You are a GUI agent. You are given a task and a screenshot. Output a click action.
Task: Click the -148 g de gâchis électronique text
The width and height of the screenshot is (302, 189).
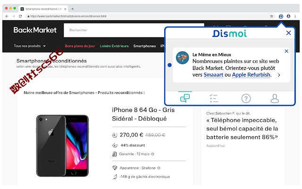click(145, 177)
